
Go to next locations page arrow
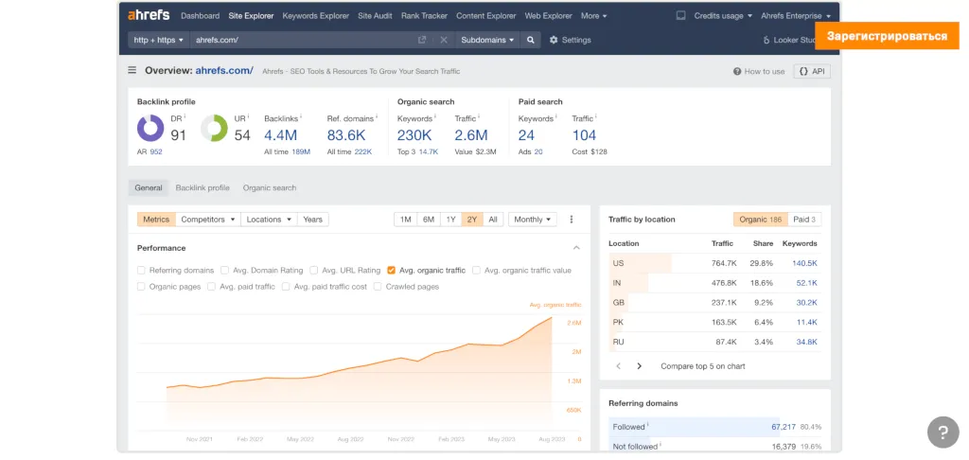pos(640,366)
